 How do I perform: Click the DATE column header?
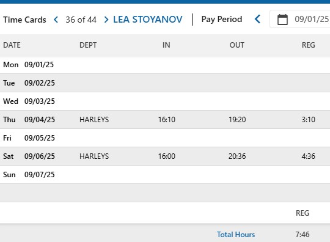[12, 45]
